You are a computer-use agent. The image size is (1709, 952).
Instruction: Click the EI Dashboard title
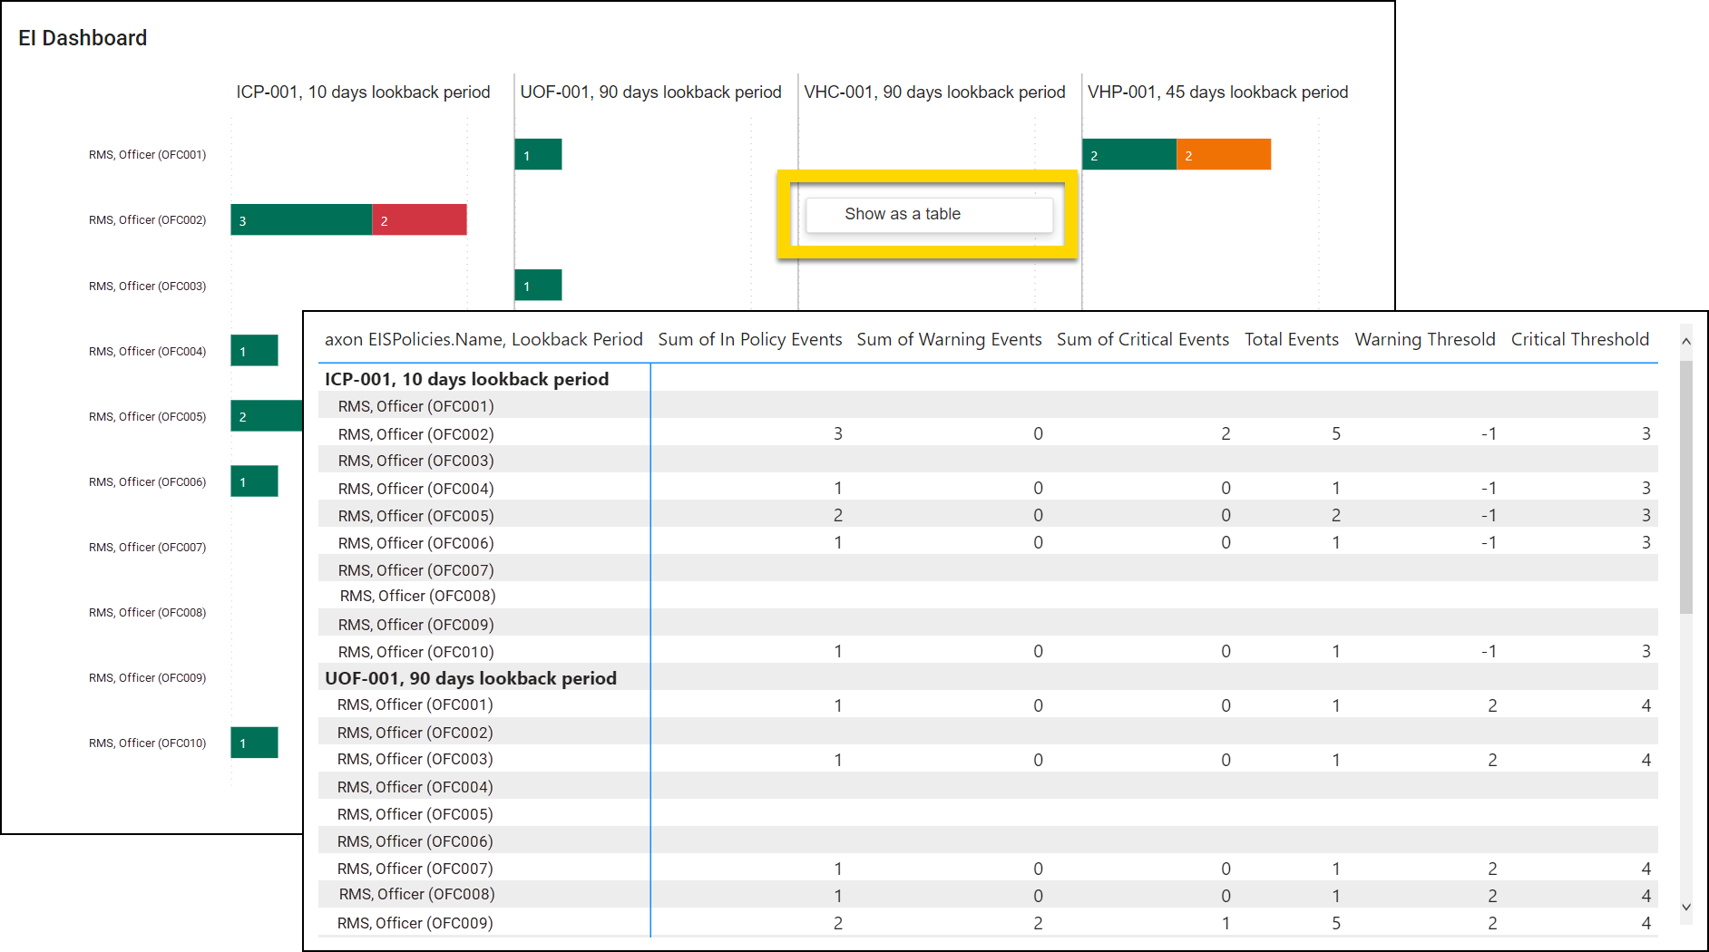(x=83, y=38)
